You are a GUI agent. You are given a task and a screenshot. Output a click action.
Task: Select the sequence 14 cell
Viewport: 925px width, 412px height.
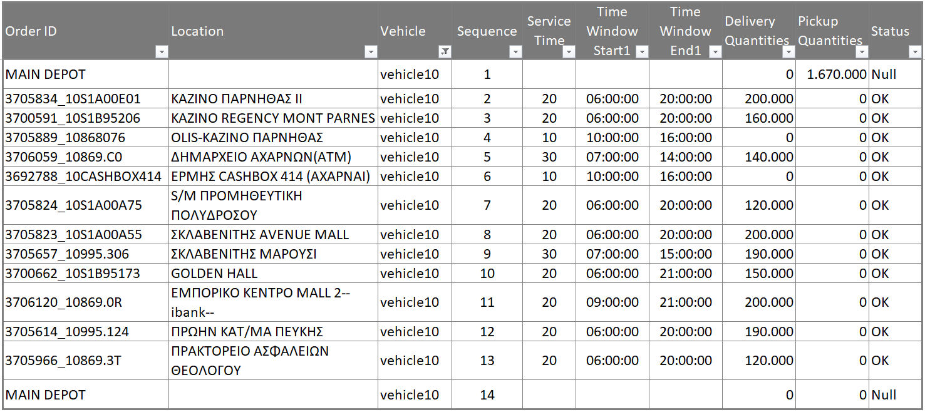tap(487, 395)
